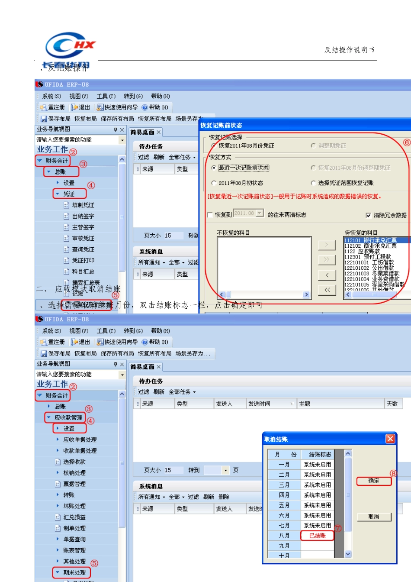411x582 pixels.
Task: Pin the 业务导航视图 panel in upper screenshot
Action: tap(116, 129)
